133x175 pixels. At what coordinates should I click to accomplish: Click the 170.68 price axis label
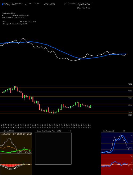[130, 91]
